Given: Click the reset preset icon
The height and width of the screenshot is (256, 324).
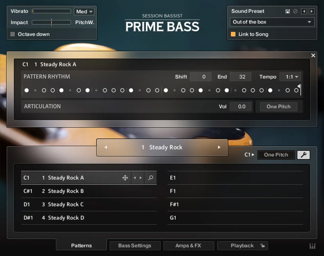Looking at the screenshot, I should (x=295, y=11).
